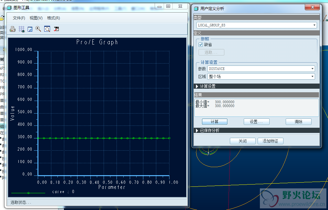Click the green curve legend marker

(x=28, y=193)
